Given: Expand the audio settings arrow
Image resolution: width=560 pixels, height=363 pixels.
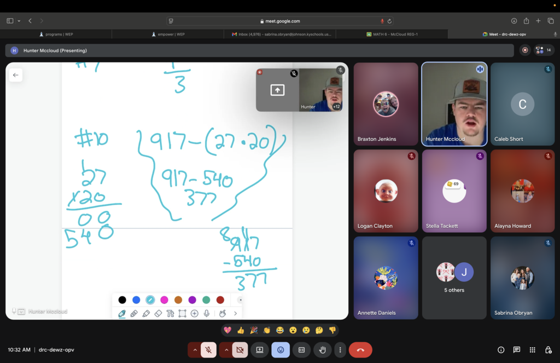Looking at the screenshot, I should (x=194, y=350).
